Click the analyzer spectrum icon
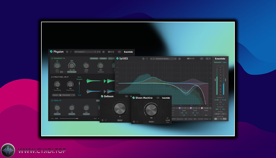This screenshot has height=158, width=276. (216, 119)
